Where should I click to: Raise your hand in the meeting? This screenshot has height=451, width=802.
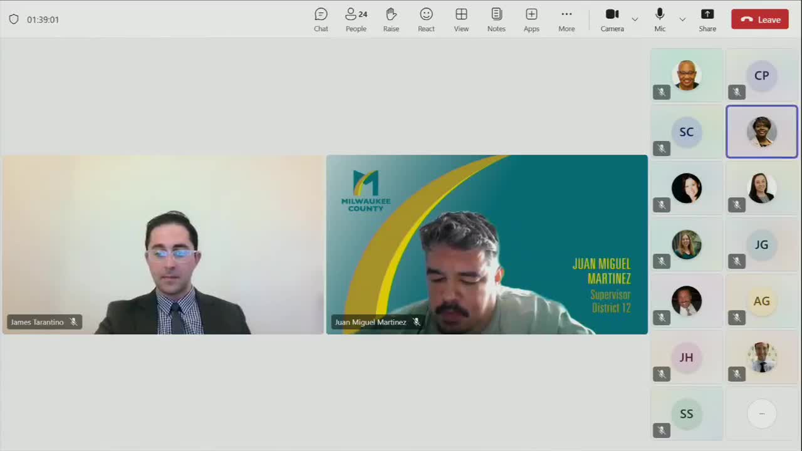(391, 19)
